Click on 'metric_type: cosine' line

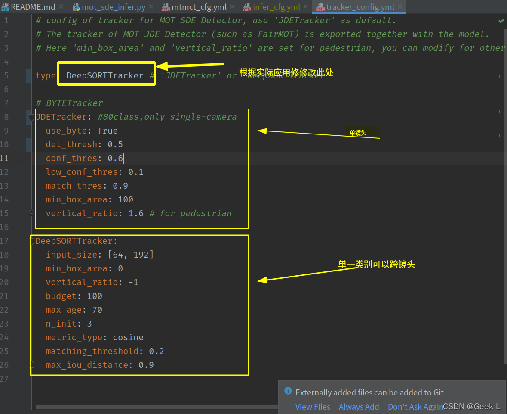95,338
